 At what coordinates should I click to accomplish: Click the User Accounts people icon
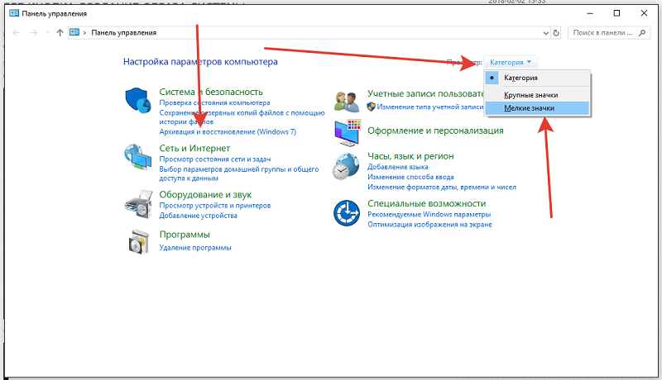pos(347,102)
